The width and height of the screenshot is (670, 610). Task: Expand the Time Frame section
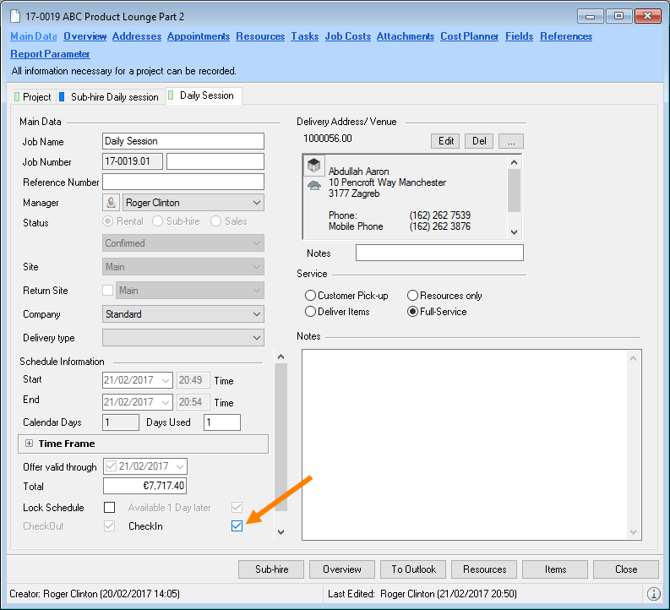pyautogui.click(x=29, y=444)
